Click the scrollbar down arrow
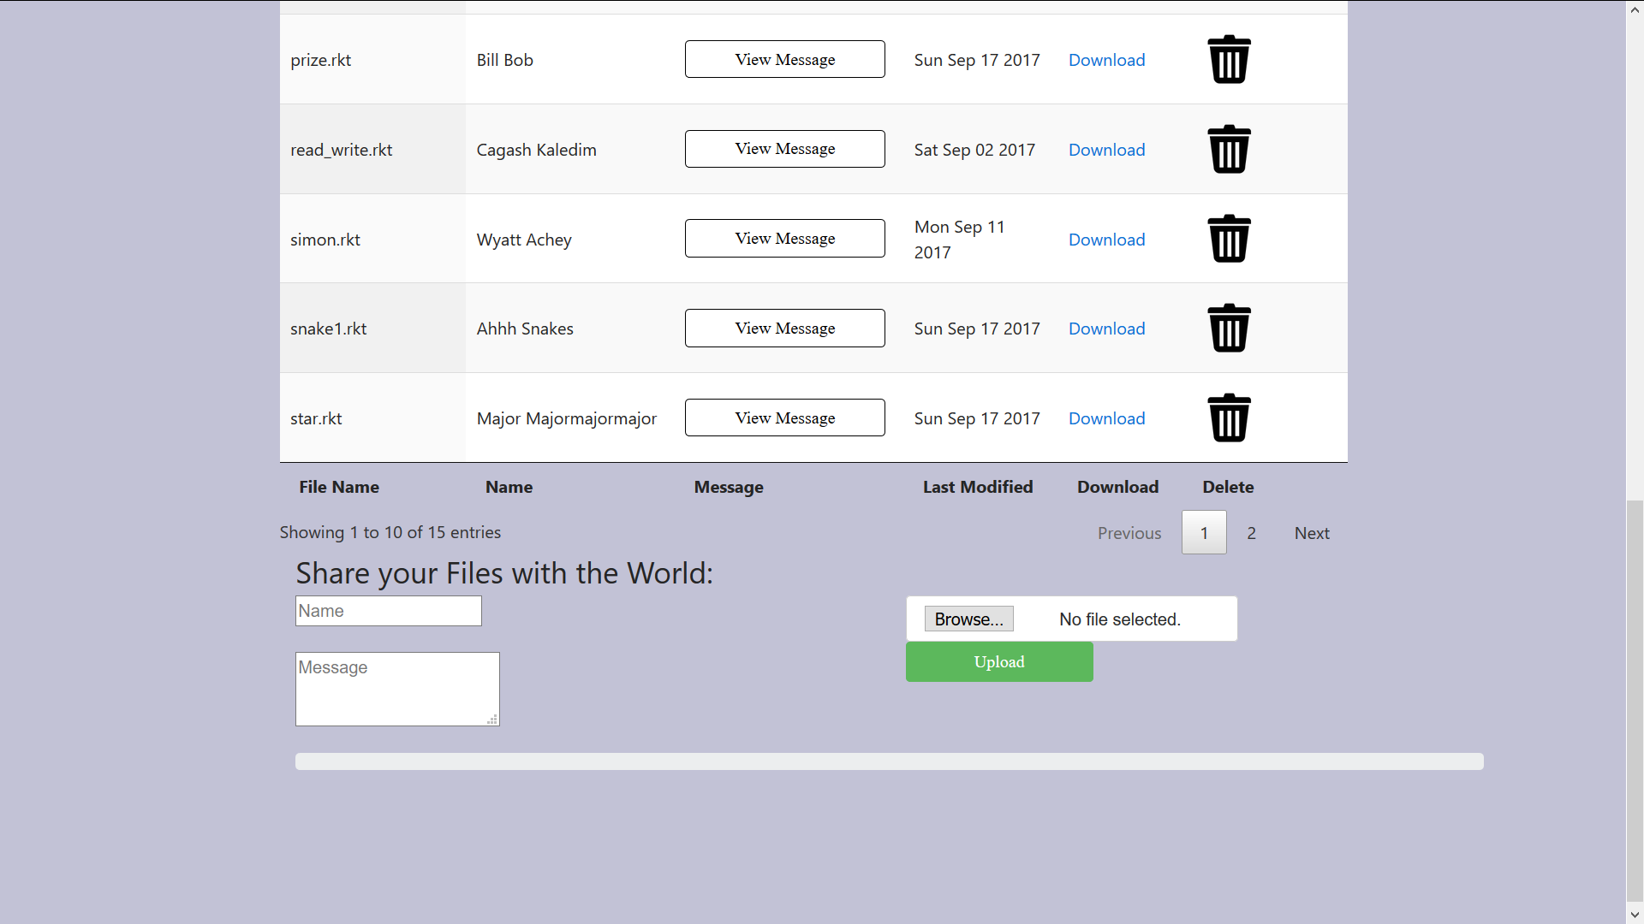 click(x=1635, y=915)
